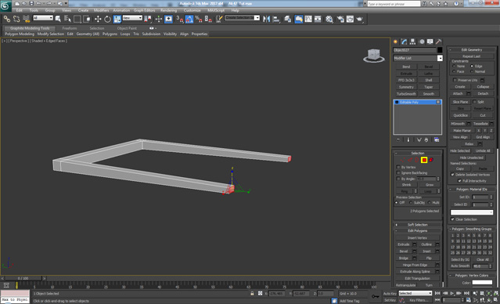
Task: Click the Align tool icon
Action: tap(276, 19)
